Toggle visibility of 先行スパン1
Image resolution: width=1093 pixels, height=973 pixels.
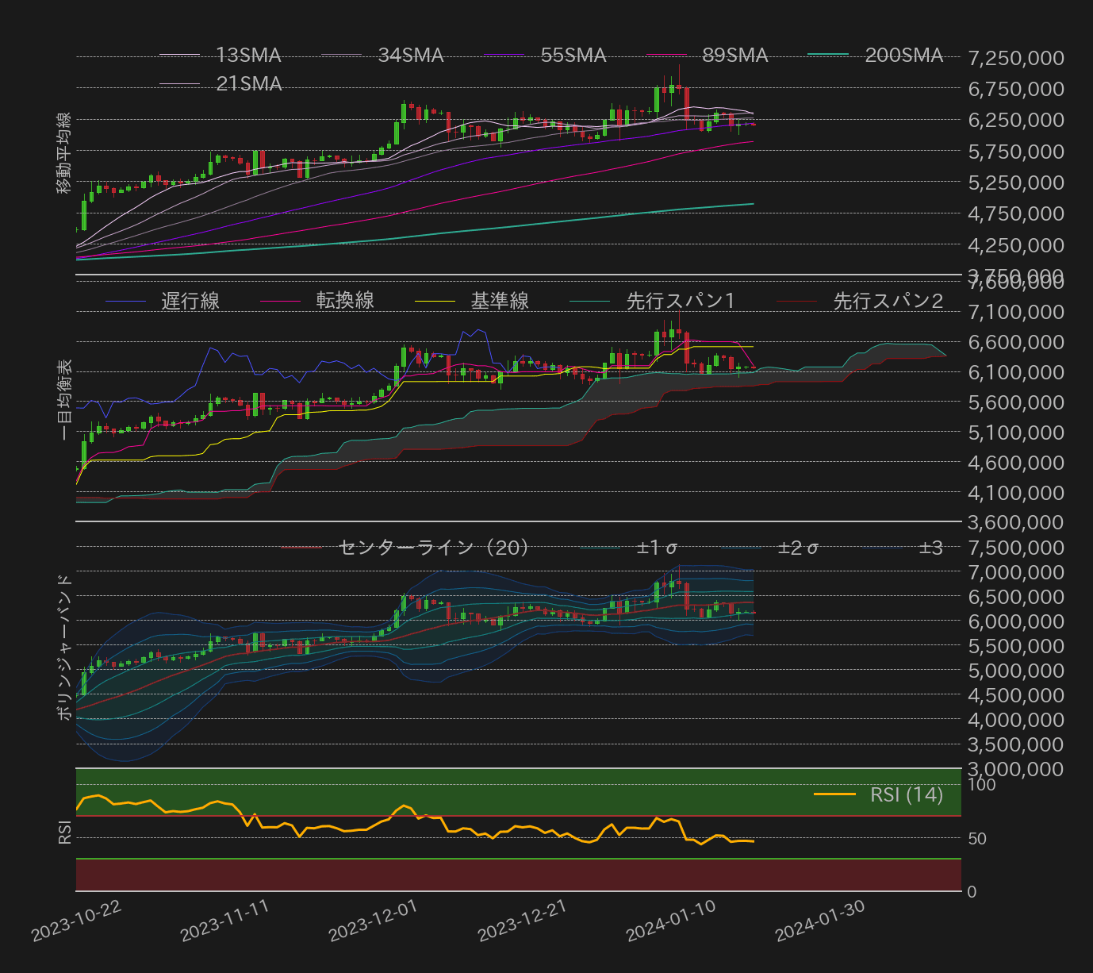pyautogui.click(x=679, y=301)
